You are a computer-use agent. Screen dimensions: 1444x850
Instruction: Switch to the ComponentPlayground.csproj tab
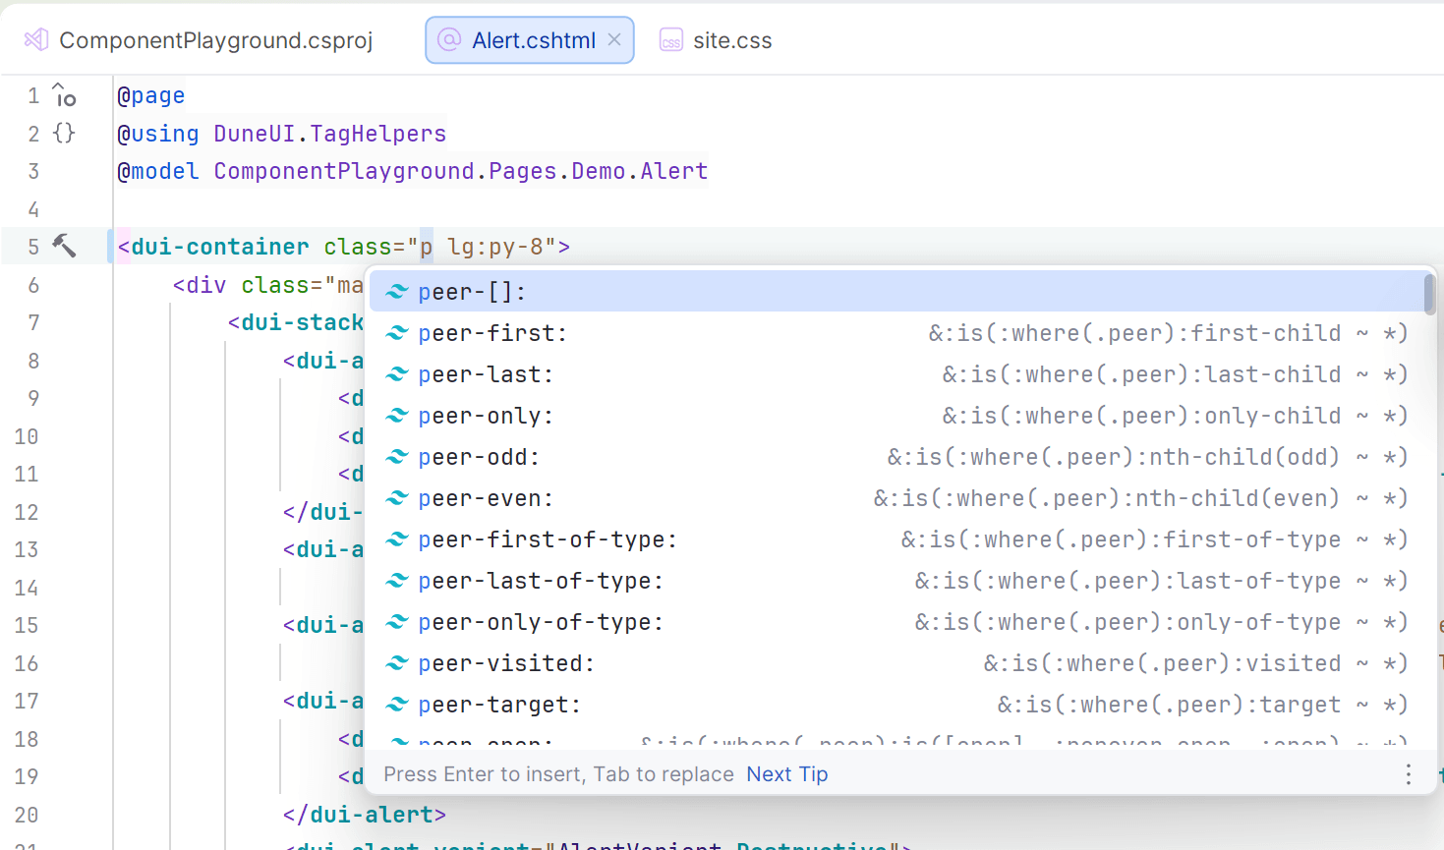[216, 39]
